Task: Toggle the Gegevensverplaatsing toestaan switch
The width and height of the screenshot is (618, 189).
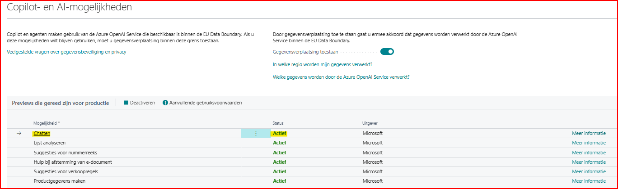Action: (387, 51)
